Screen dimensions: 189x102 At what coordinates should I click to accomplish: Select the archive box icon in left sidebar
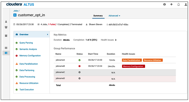point(6,36)
